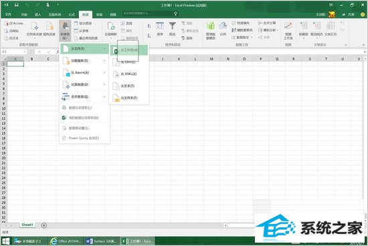Image resolution: width=368 pixels, height=246 pixels.
Task: Click 高级 (Advanced) filter option
Action: 187,38
